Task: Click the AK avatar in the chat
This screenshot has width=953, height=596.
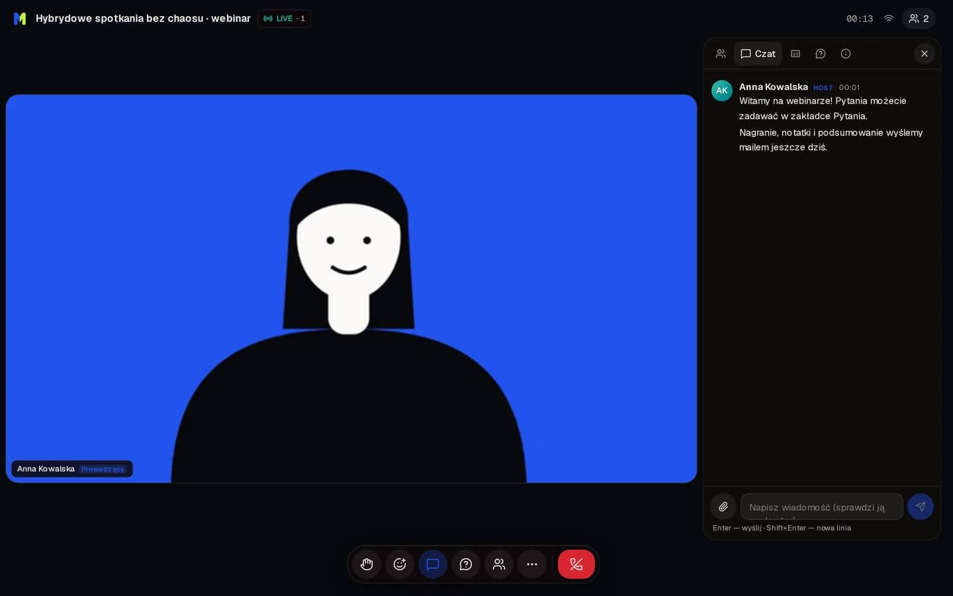Action: (x=722, y=91)
